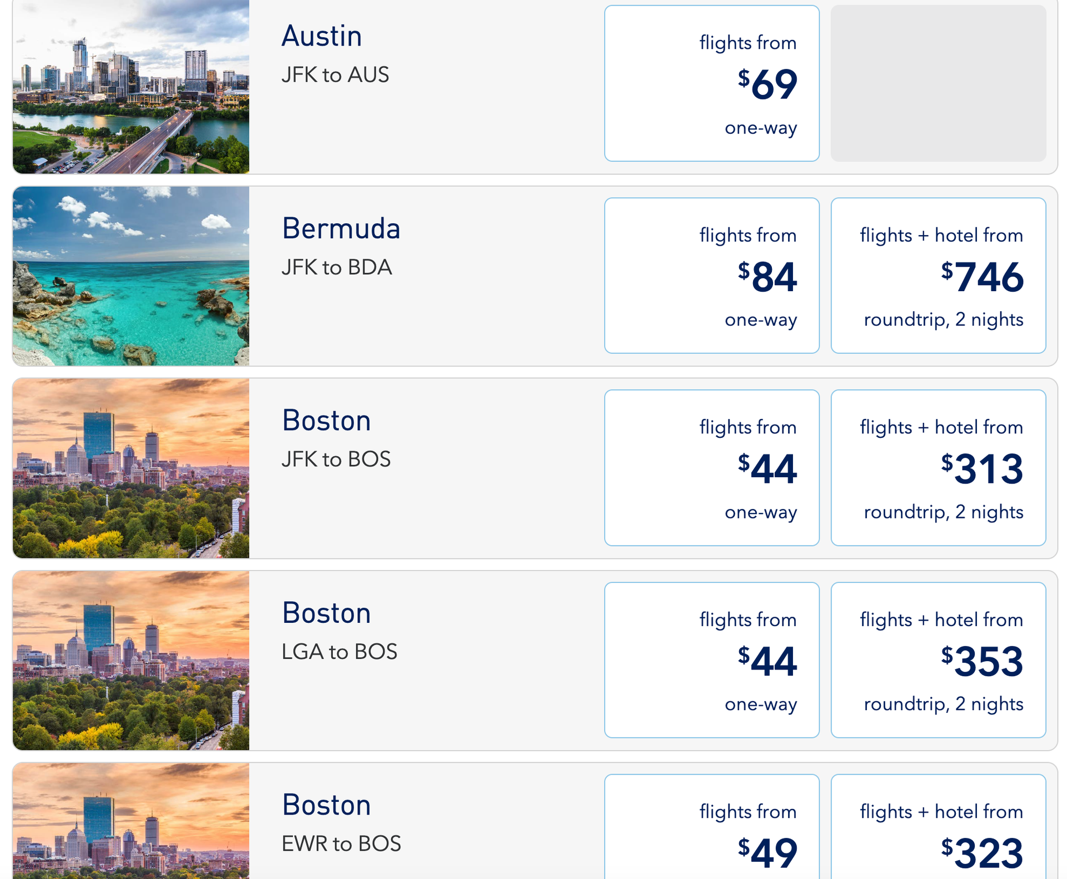Choose the $44 JFK to BOS fare

711,468
